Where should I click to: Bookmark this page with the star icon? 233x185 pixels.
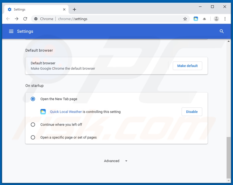(x=185, y=19)
